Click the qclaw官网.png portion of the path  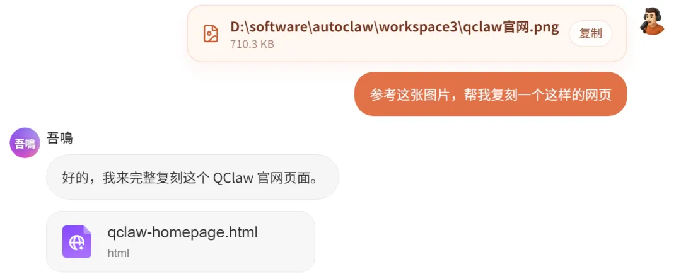pyautogui.click(x=511, y=27)
